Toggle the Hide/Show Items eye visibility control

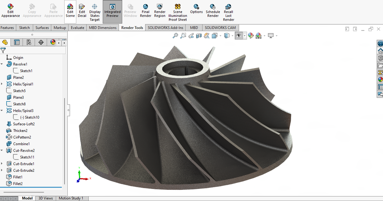(x=239, y=35)
